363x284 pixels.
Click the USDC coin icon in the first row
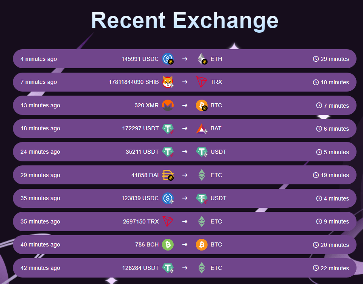click(x=168, y=59)
